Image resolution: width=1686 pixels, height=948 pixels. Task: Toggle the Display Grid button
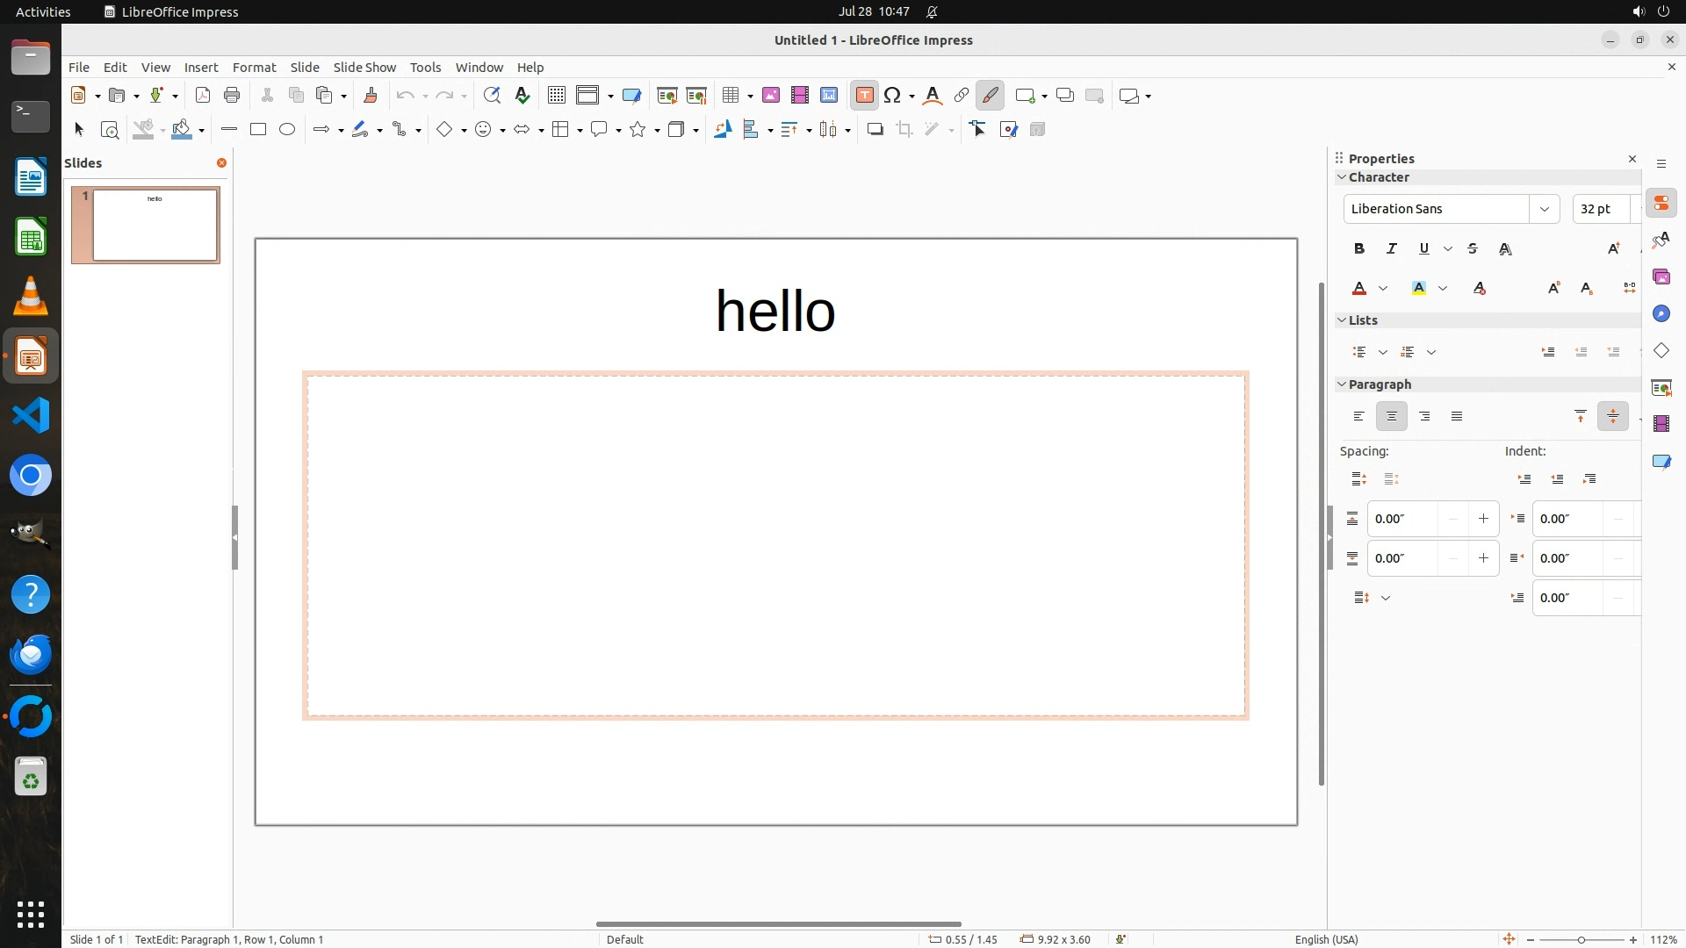tap(556, 96)
